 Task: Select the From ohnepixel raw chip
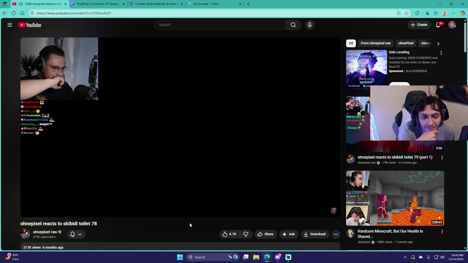[375, 43]
